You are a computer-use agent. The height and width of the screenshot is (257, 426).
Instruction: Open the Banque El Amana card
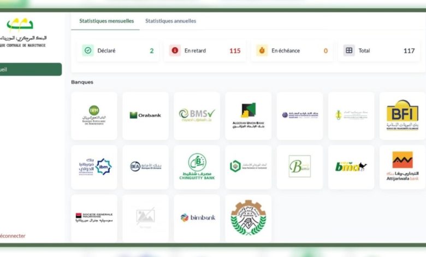click(x=145, y=167)
